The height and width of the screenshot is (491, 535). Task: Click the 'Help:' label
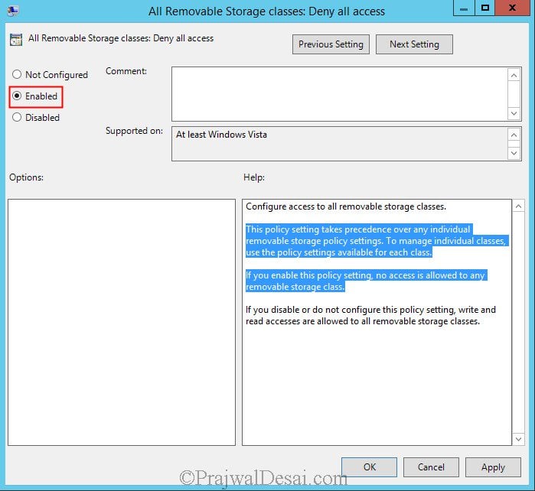click(254, 177)
